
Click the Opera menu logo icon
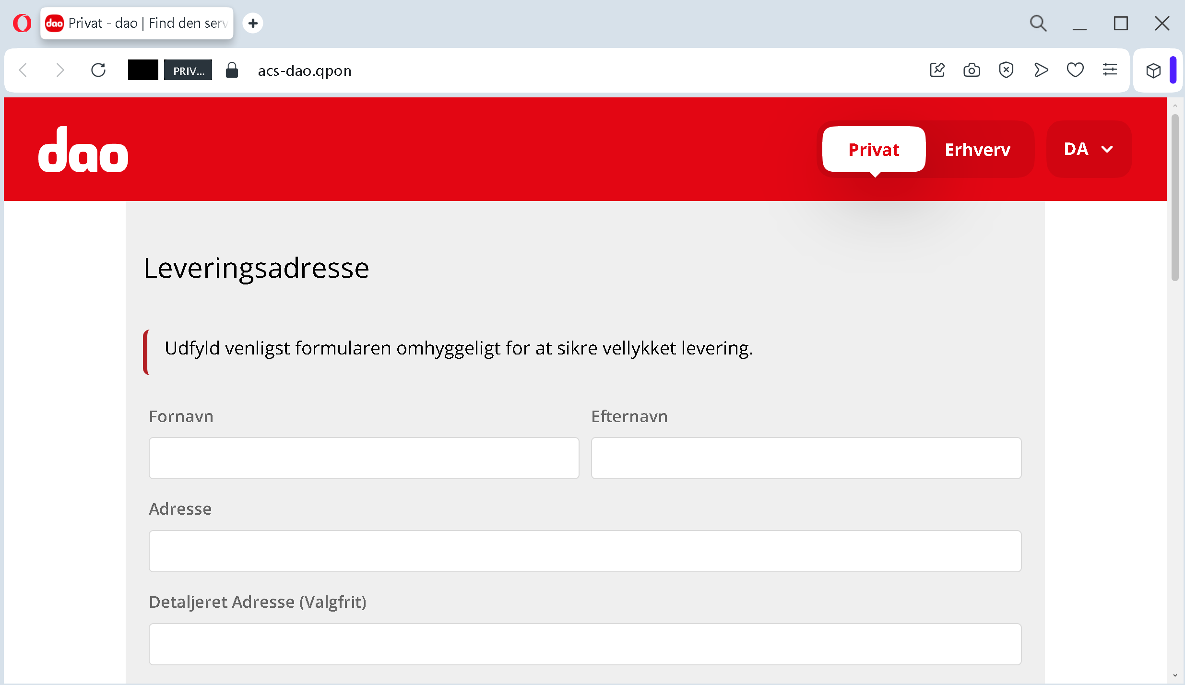click(x=22, y=23)
